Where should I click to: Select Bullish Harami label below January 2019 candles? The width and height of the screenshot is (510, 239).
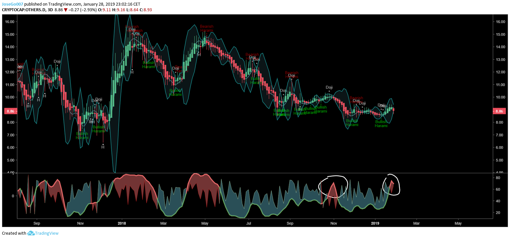[x=381, y=124]
